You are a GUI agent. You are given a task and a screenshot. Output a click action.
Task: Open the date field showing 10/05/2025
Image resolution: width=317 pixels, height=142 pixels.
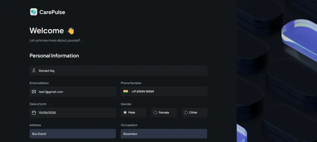pos(74,113)
